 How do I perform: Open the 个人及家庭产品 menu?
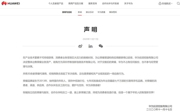pos(56,4)
